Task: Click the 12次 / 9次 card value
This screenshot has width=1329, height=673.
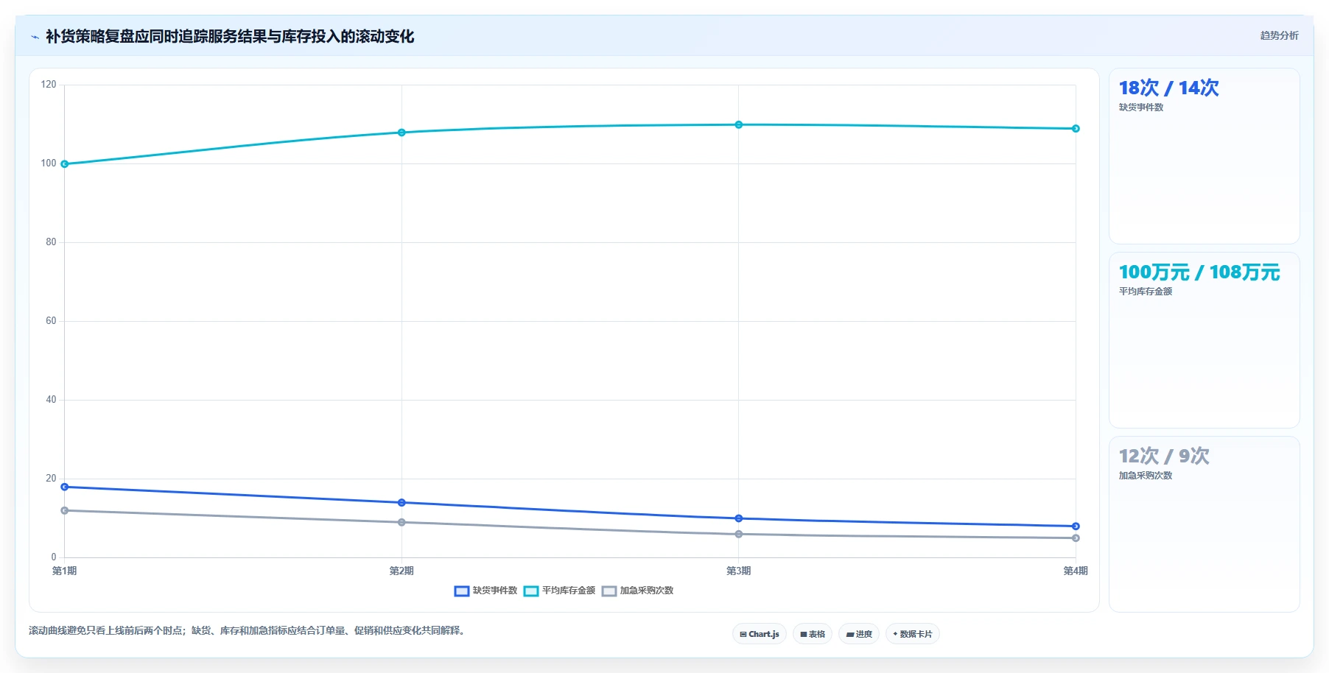Action: coord(1164,457)
